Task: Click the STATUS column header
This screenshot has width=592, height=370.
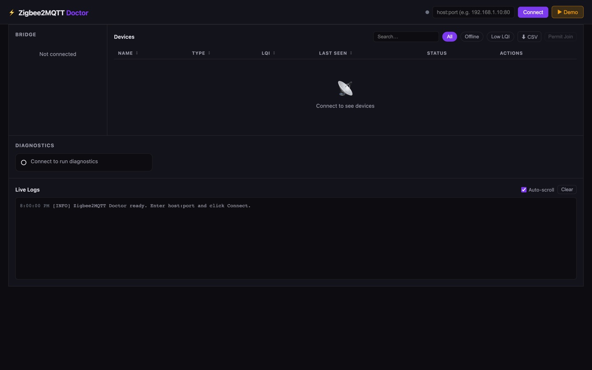Action: pos(437,53)
